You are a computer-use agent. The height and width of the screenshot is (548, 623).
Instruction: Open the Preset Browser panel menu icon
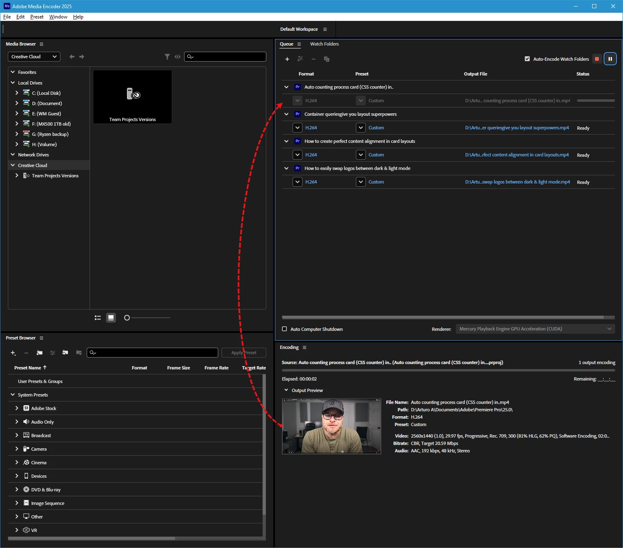click(x=42, y=338)
